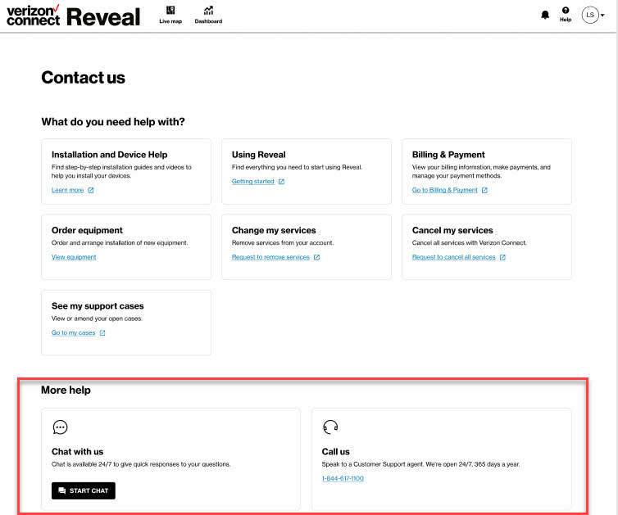Select the Billing & Payment card heading

448,155
